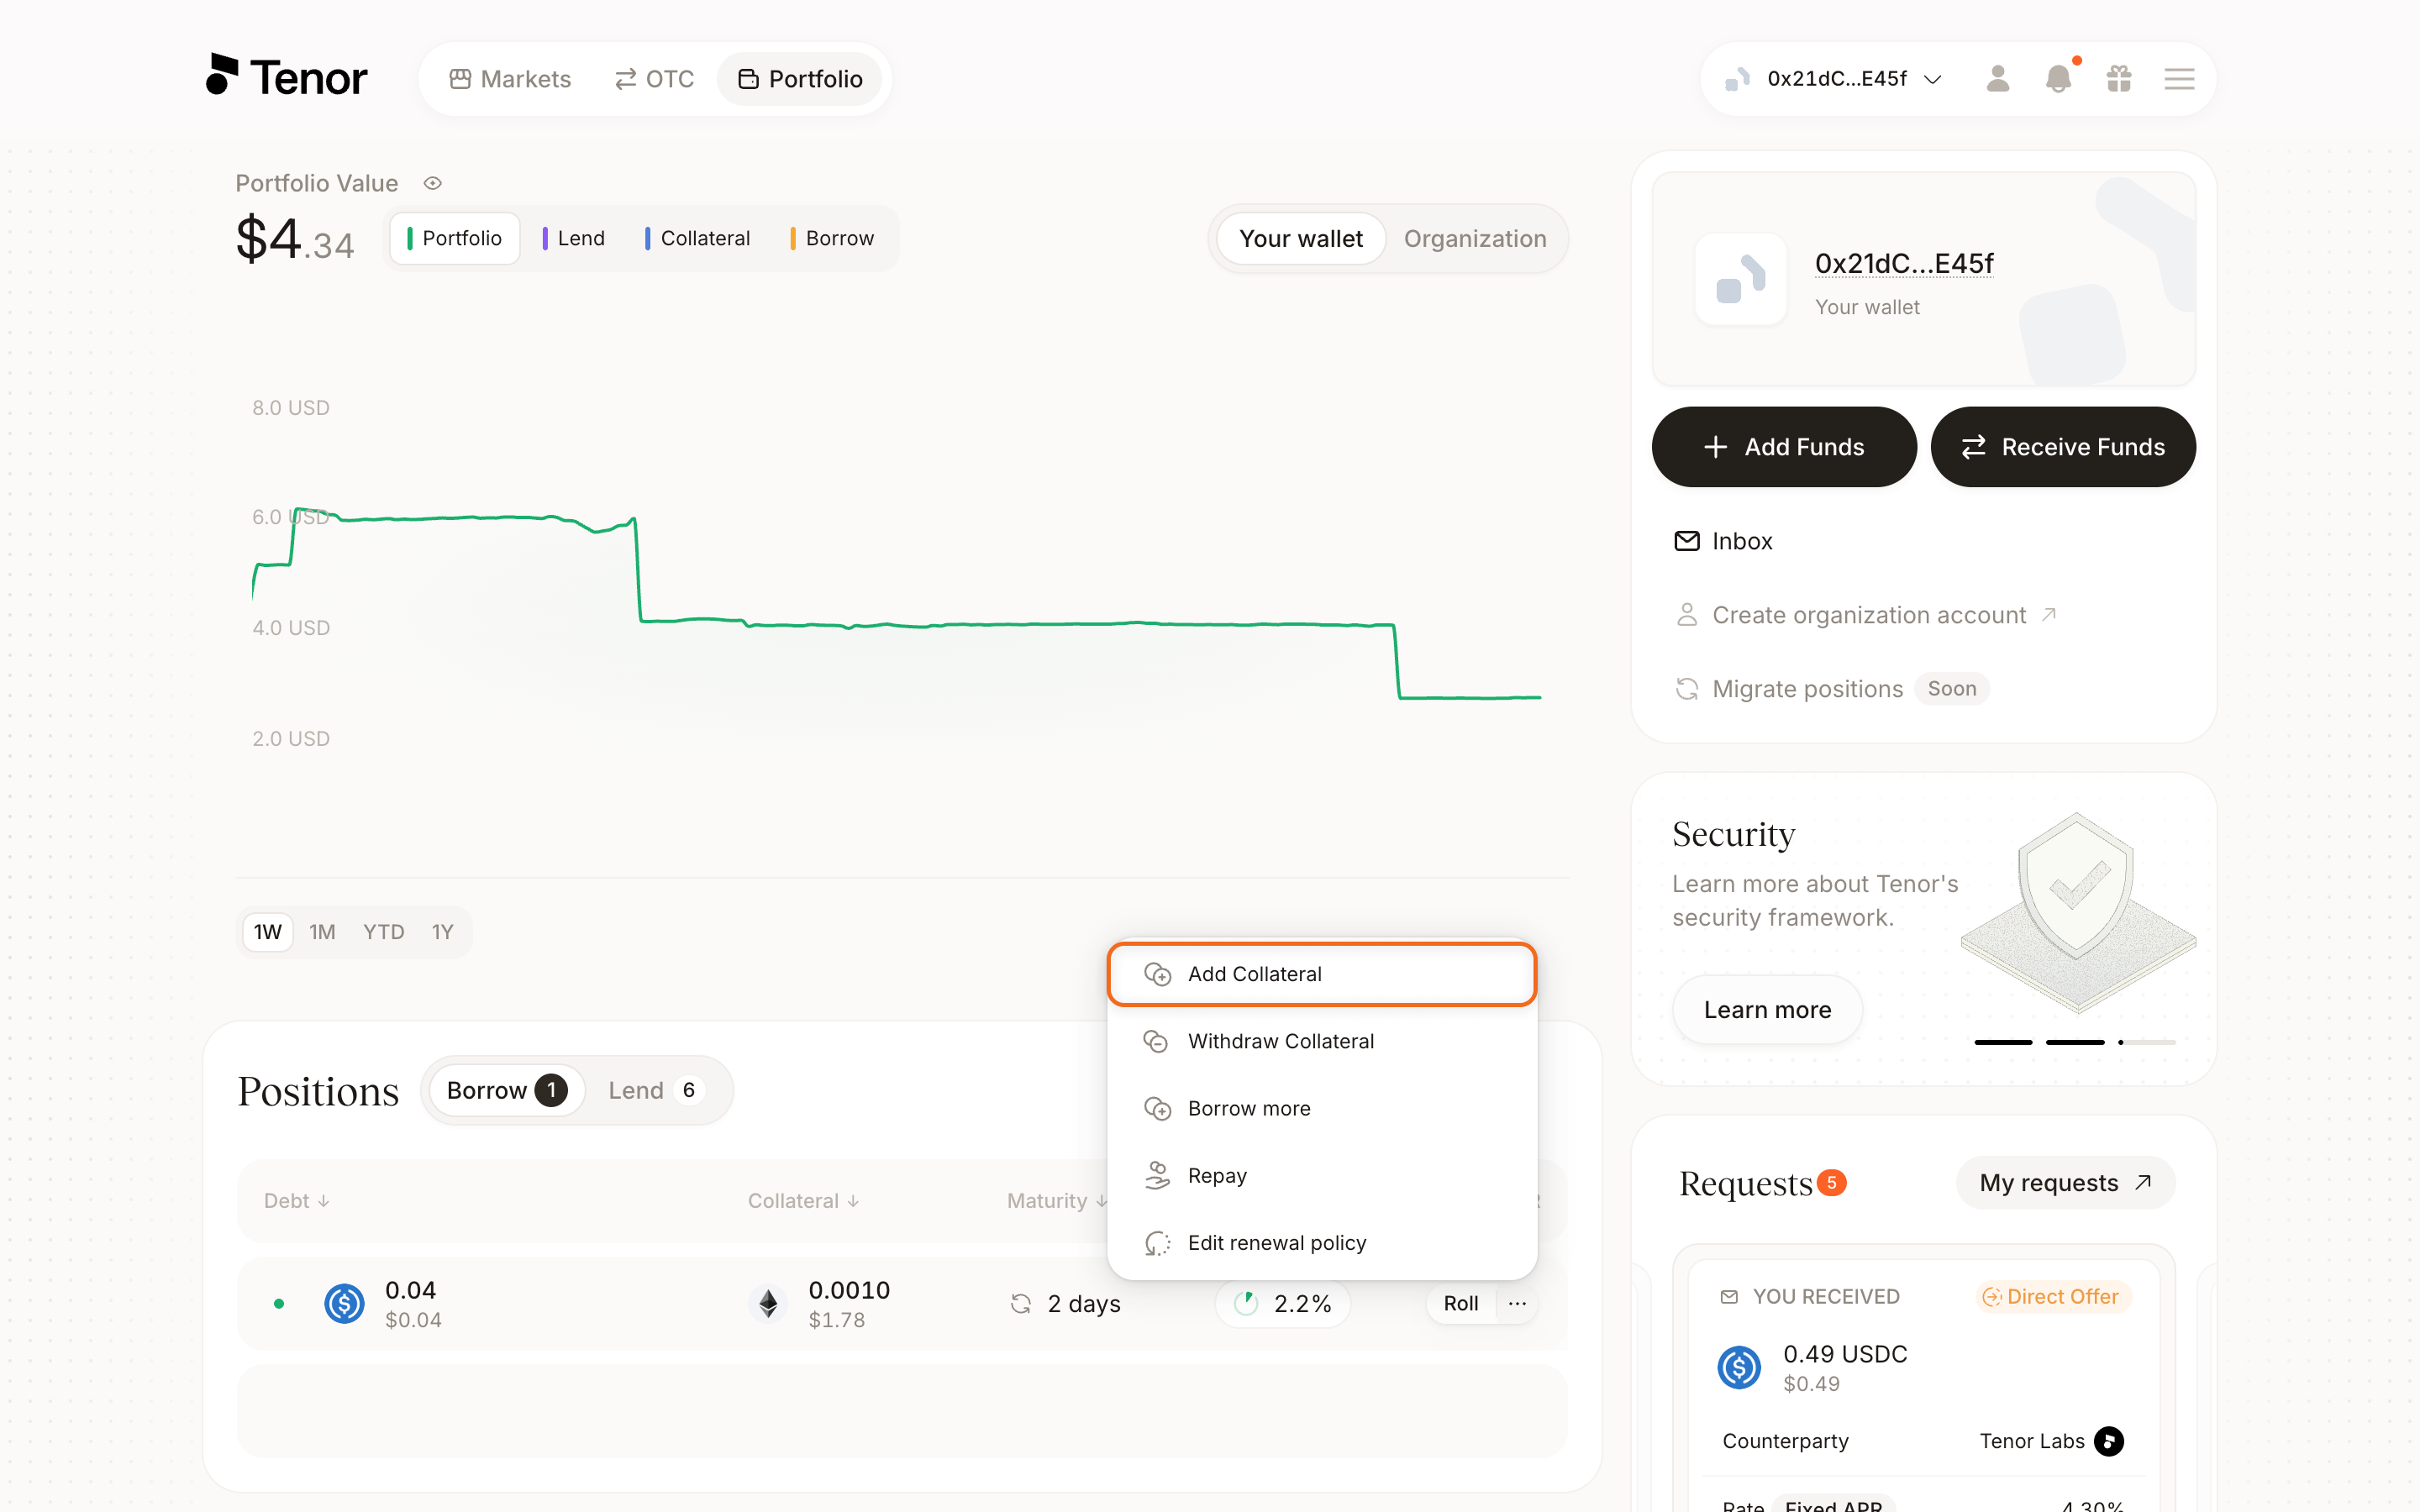Image resolution: width=2420 pixels, height=1512 pixels.
Task: Open the user profile icon
Action: coord(1997,78)
